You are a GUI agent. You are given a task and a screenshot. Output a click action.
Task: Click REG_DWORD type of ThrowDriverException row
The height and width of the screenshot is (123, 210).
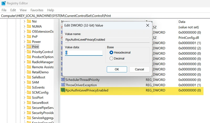pyautogui.click(x=155, y=85)
